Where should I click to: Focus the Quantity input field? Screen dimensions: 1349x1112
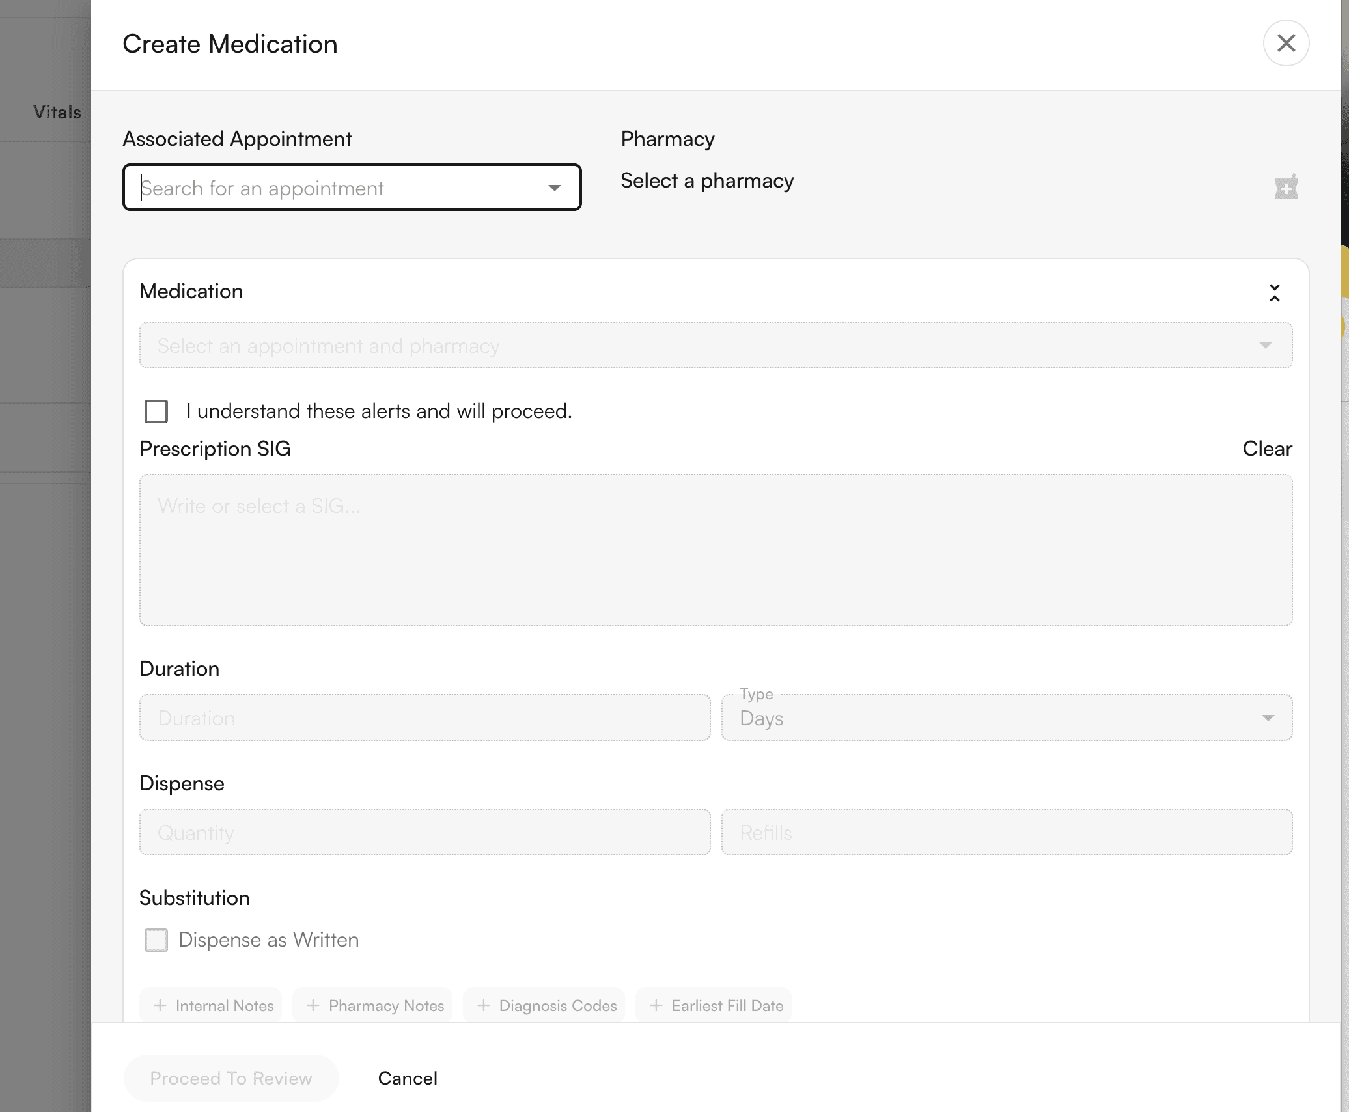(x=424, y=833)
